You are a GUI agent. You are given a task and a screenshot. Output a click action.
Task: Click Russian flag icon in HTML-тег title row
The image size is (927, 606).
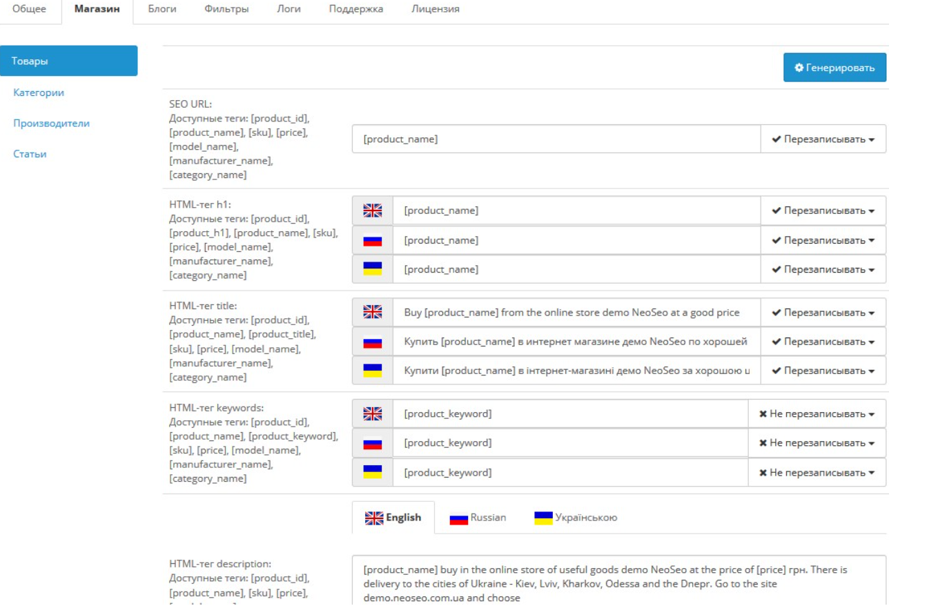373,342
